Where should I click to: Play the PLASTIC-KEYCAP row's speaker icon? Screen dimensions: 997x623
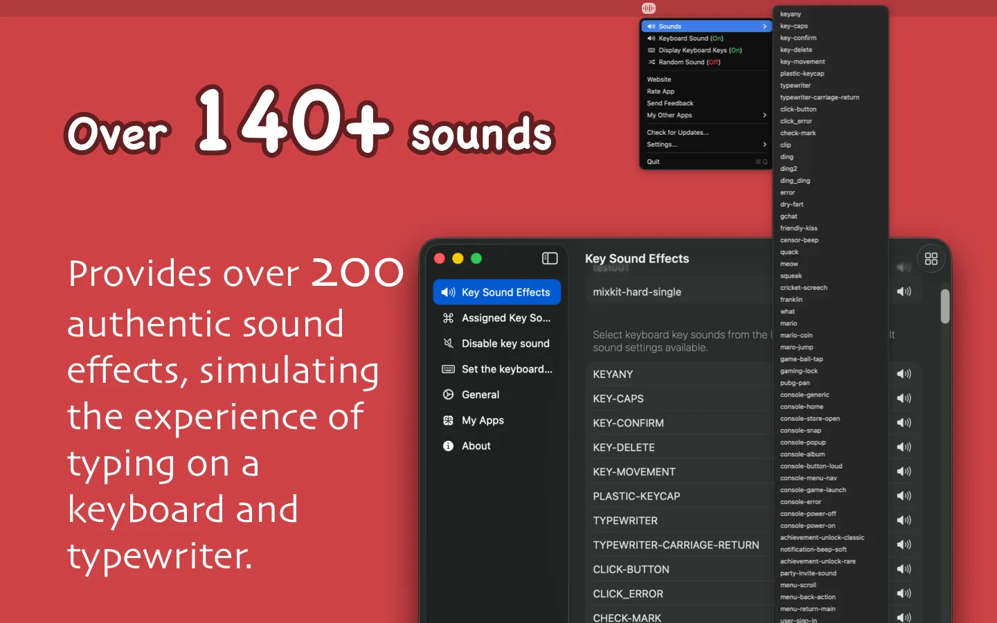(x=904, y=496)
